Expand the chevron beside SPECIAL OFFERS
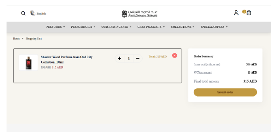275x135 pixels. (227, 27)
